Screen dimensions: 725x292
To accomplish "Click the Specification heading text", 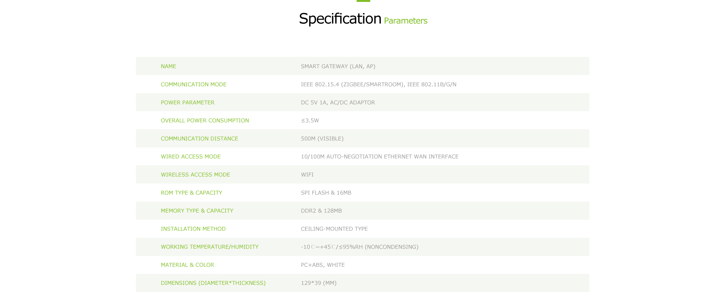I will point(340,19).
